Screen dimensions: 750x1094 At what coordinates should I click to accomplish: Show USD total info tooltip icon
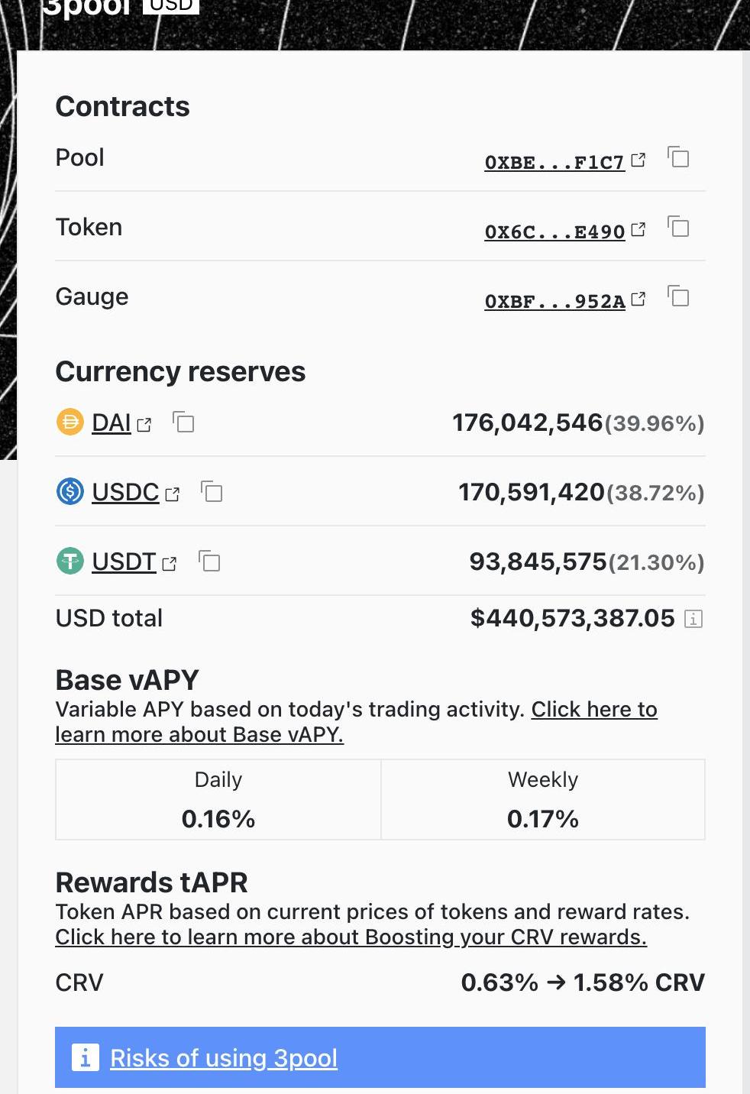693,619
